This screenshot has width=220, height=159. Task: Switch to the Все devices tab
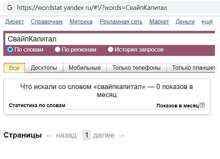(14, 68)
